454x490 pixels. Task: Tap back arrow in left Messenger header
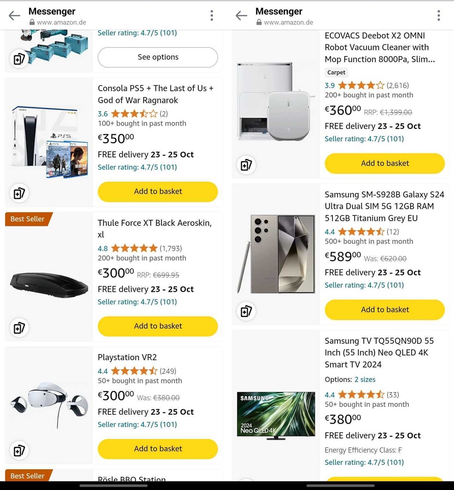coord(15,16)
